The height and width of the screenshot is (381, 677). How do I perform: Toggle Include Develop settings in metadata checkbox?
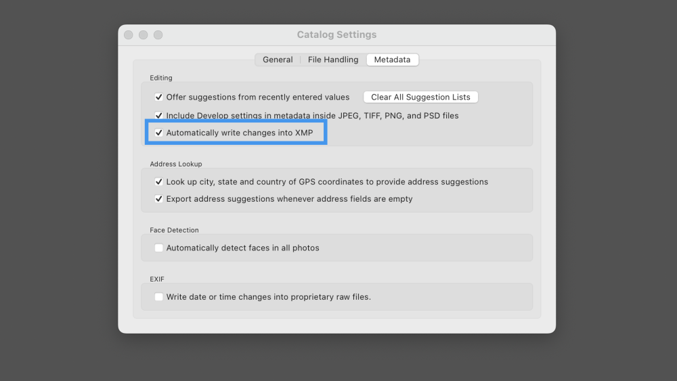pos(159,116)
